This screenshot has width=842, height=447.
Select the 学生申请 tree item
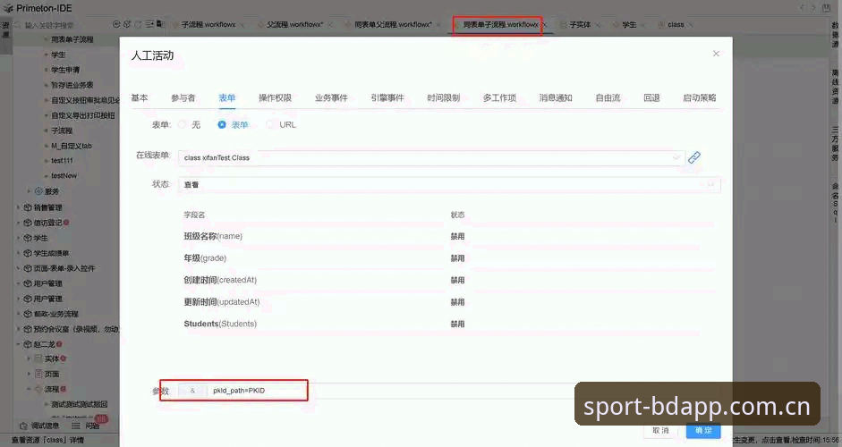coord(65,70)
